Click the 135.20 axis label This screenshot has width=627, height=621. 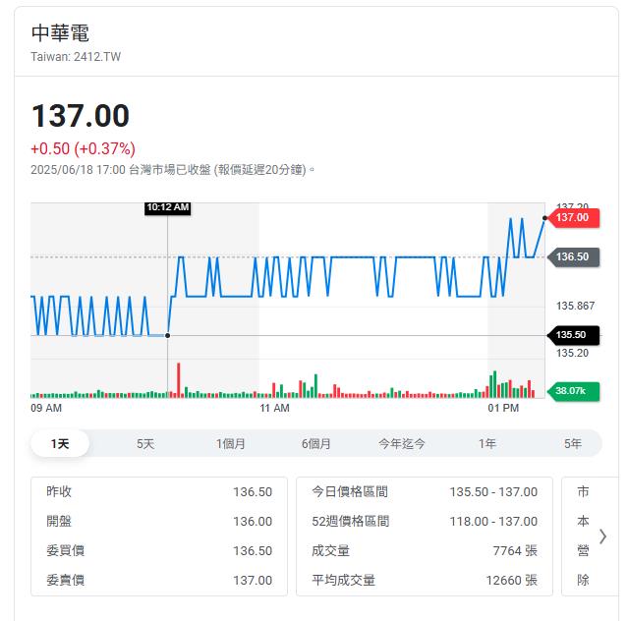point(572,353)
